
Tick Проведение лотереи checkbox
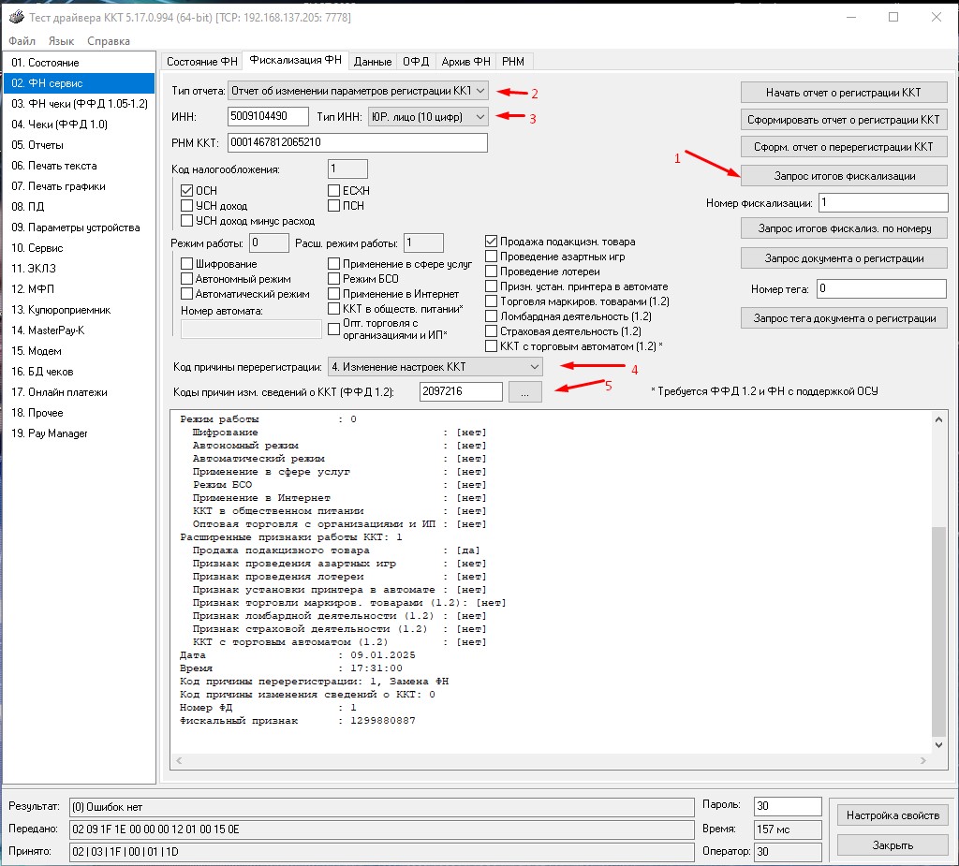[x=491, y=271]
